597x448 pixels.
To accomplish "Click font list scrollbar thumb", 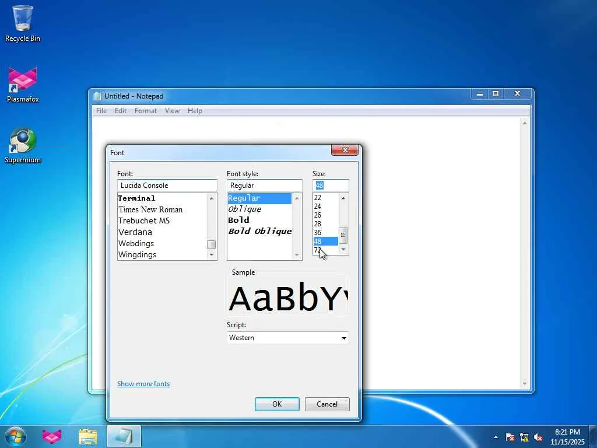I will tap(211, 244).
